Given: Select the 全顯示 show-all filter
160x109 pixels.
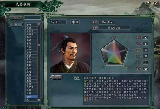Looking at the screenshot, I should tap(16, 24).
